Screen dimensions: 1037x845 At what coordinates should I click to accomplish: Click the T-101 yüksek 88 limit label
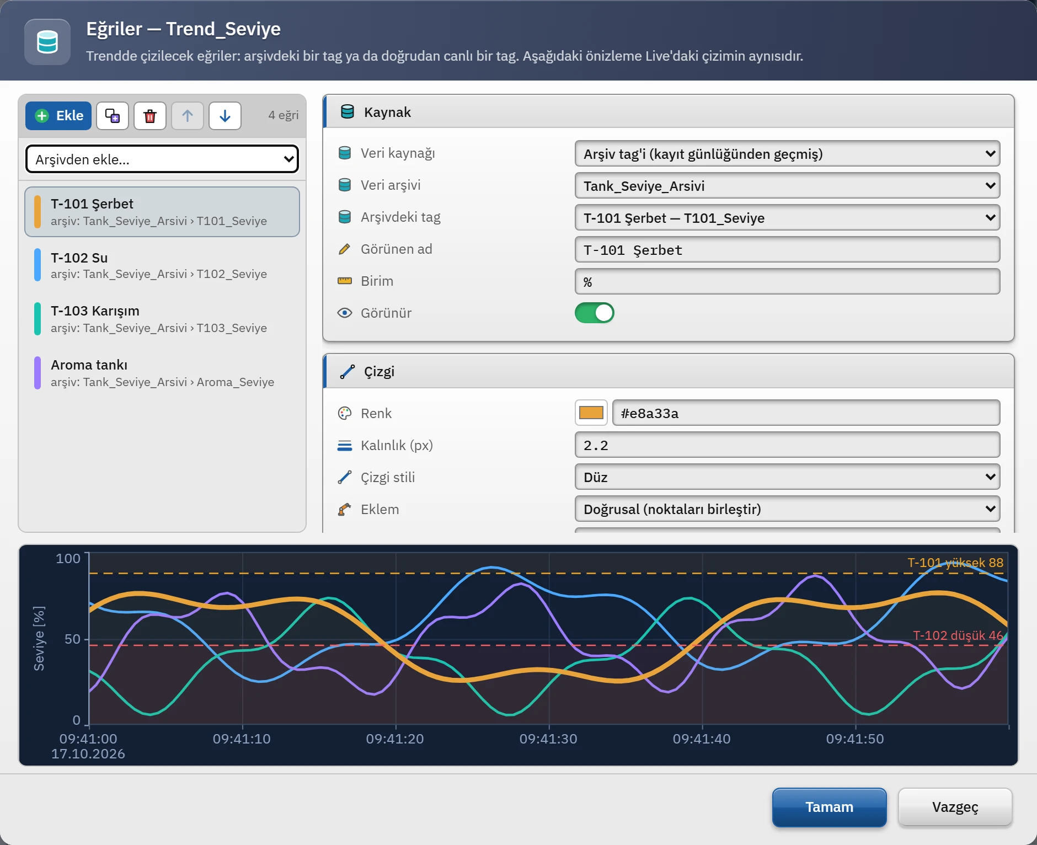click(x=955, y=563)
